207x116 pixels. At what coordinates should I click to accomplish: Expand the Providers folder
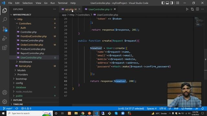[x=34, y=74]
